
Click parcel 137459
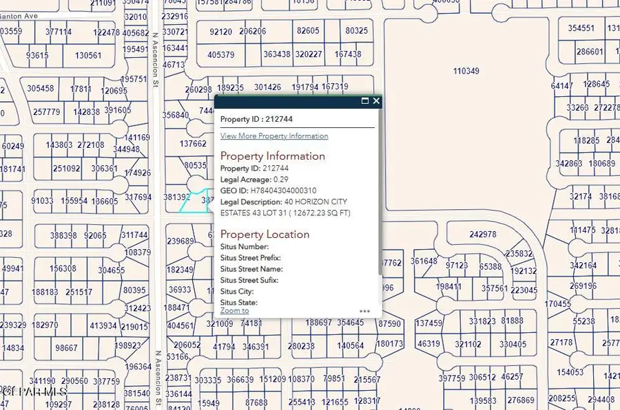pos(427,321)
